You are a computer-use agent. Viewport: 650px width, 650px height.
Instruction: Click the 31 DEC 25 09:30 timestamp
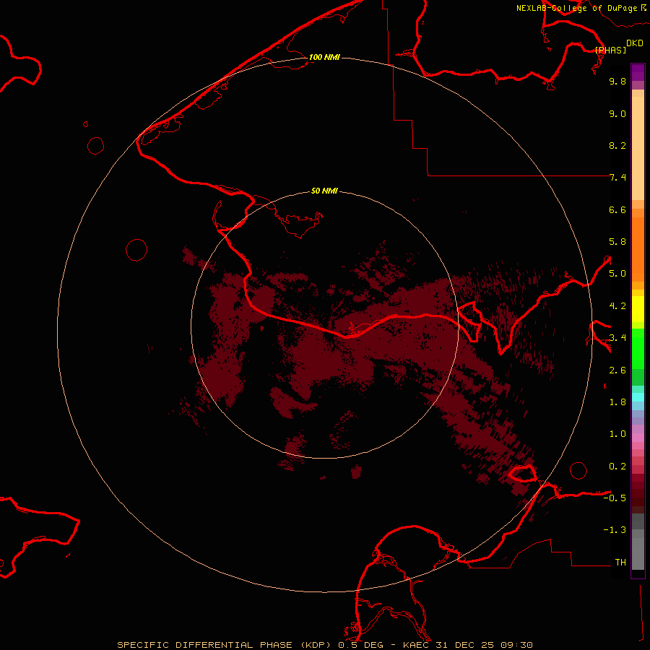pyautogui.click(x=484, y=645)
